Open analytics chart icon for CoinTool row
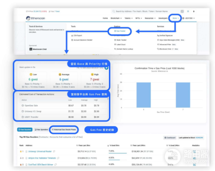 pos(195,165)
